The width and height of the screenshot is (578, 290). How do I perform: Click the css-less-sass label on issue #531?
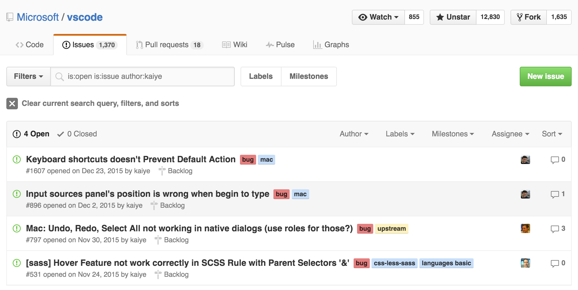[x=395, y=263]
